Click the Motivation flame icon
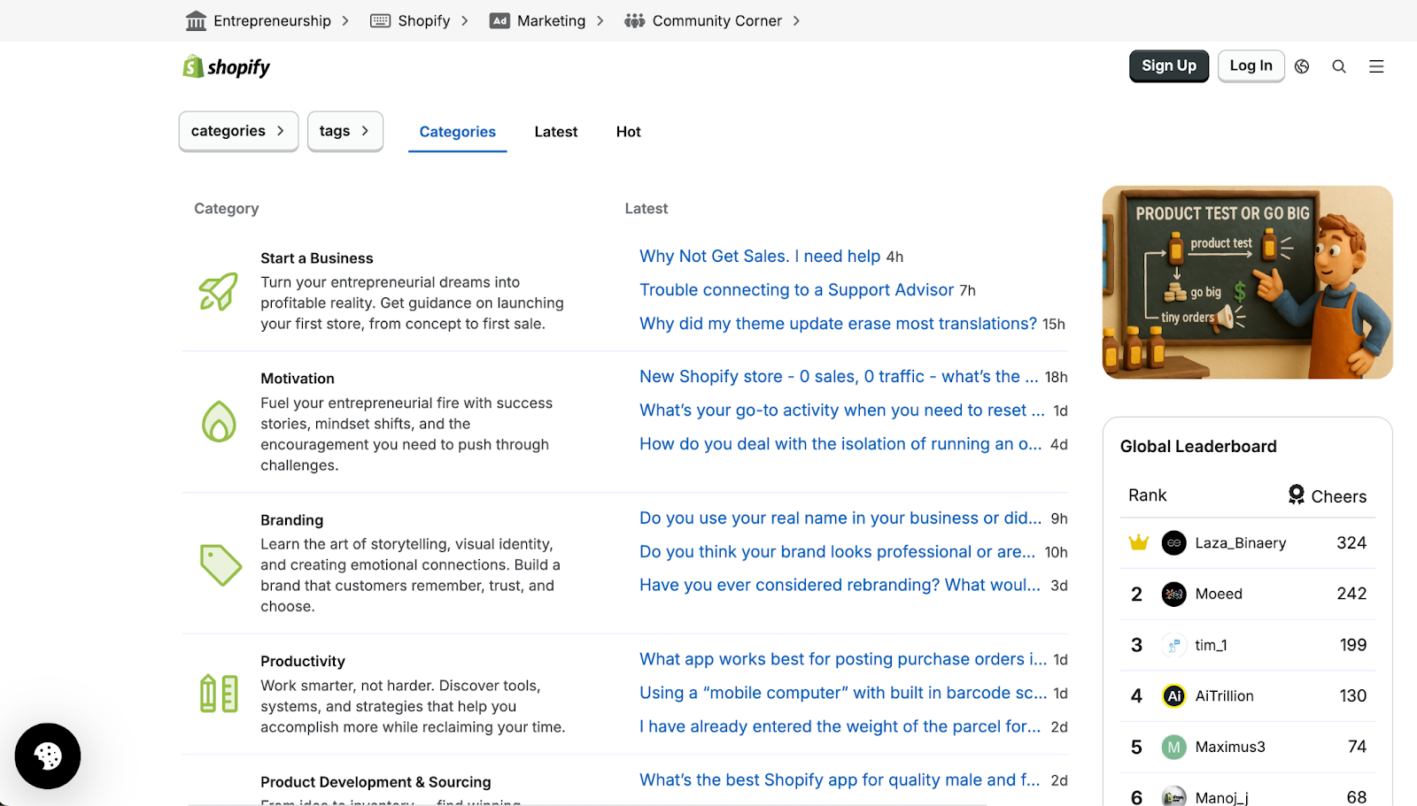Viewport: 1417px width, 806px height. pos(219,421)
